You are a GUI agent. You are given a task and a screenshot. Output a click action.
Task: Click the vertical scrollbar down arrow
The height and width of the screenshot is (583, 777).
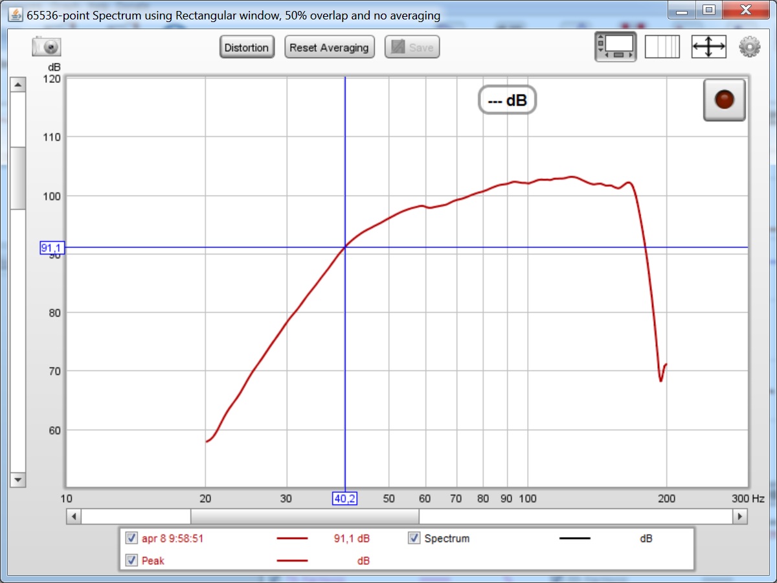point(18,480)
